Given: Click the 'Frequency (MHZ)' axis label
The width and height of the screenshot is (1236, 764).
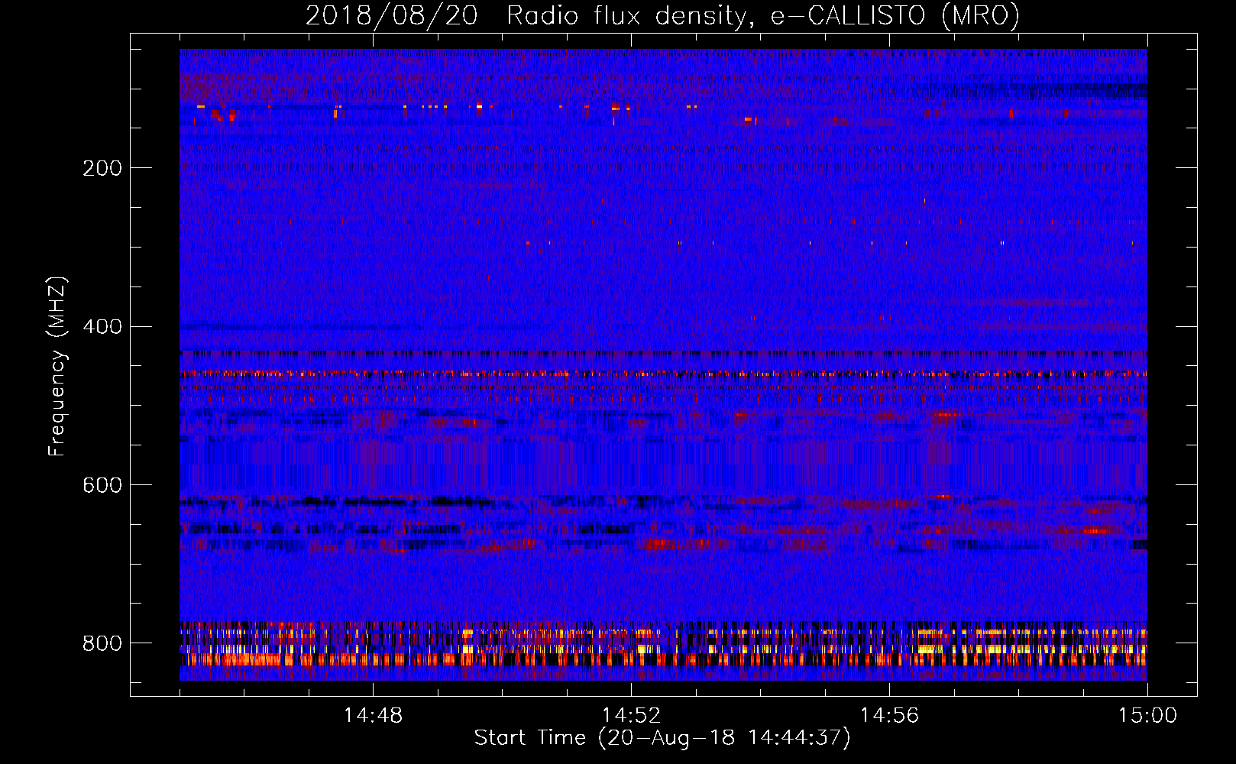Looking at the screenshot, I should click(x=57, y=367).
